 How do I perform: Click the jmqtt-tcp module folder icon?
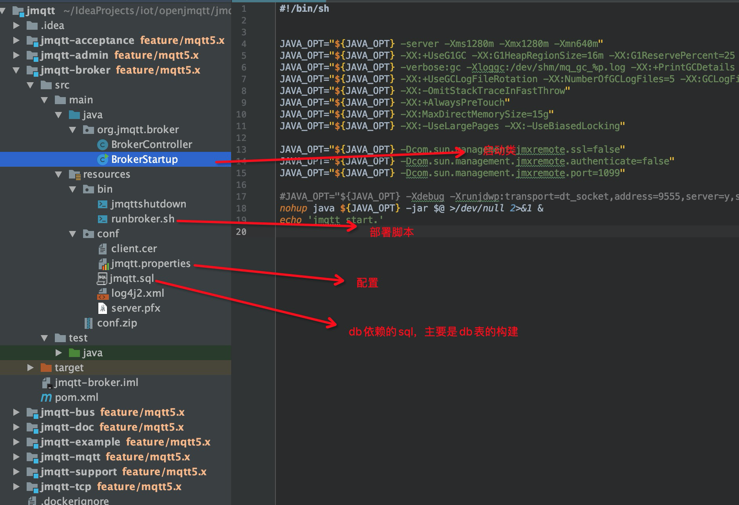(32, 487)
